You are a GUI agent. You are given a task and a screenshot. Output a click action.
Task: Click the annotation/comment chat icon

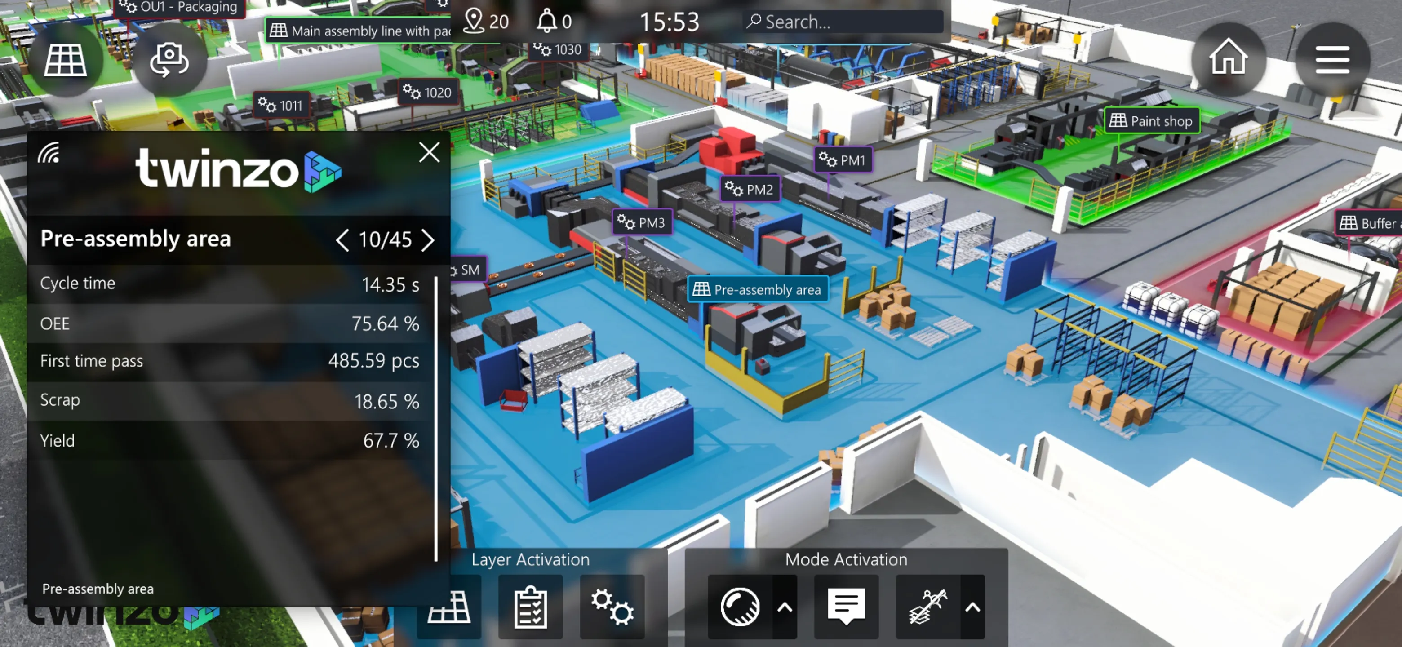point(846,607)
